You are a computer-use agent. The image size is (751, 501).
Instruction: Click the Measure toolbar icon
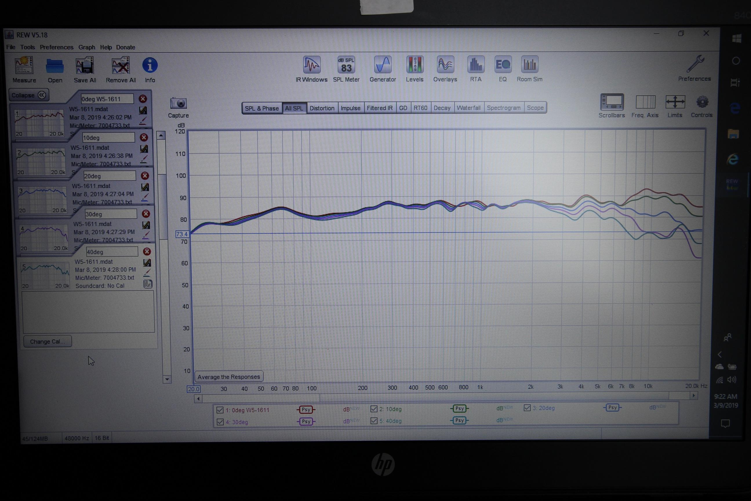(x=24, y=66)
